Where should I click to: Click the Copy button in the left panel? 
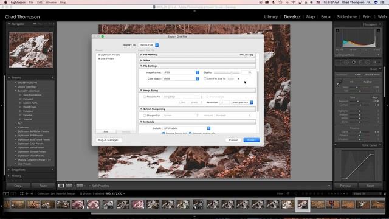pos(18,186)
